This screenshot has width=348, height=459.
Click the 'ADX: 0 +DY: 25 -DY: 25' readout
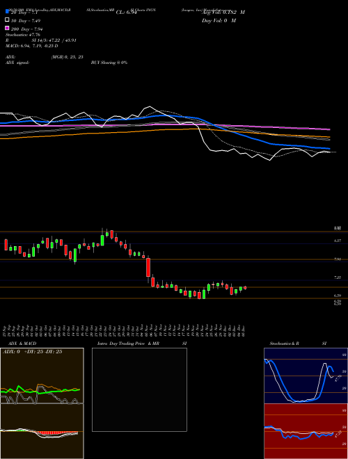click(x=32, y=352)
